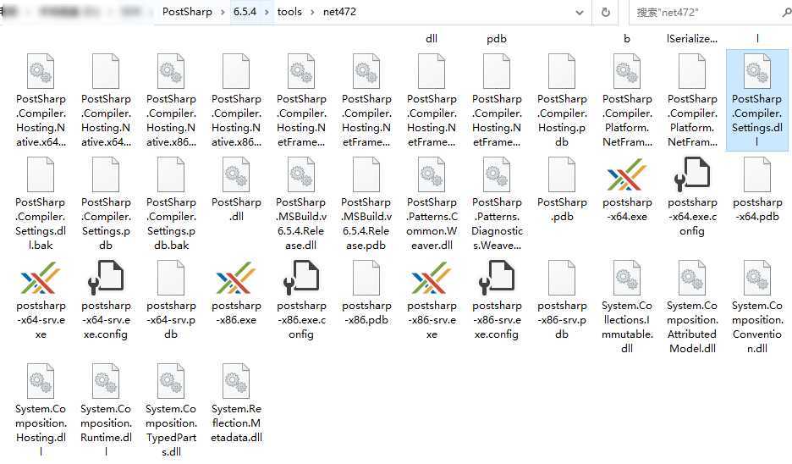Select System.Collections.Immutable.dll
The height and width of the screenshot is (464, 792).
(627, 307)
